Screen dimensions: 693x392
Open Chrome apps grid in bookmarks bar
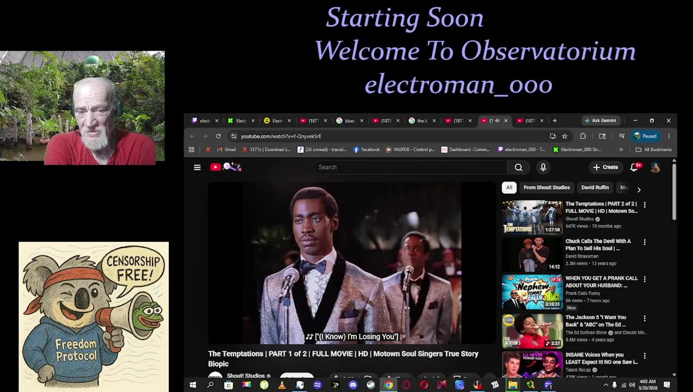click(192, 150)
